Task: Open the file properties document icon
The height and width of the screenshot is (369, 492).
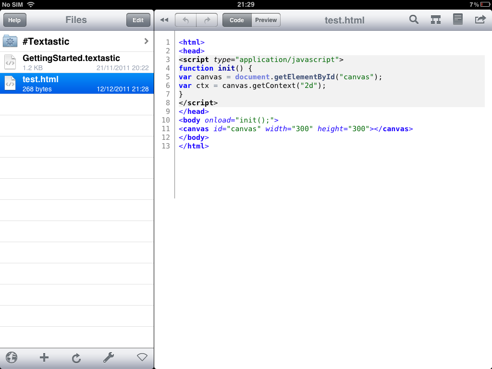Action: point(458,19)
